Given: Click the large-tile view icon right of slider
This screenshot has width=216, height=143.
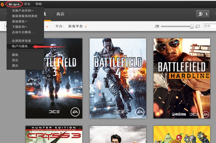Looking at the screenshot, I should [x=198, y=26].
